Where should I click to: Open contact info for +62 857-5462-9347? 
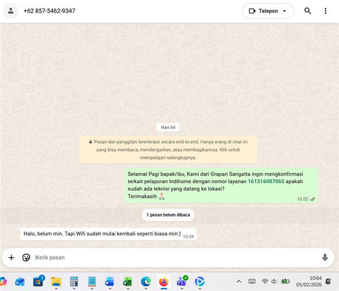tap(49, 11)
